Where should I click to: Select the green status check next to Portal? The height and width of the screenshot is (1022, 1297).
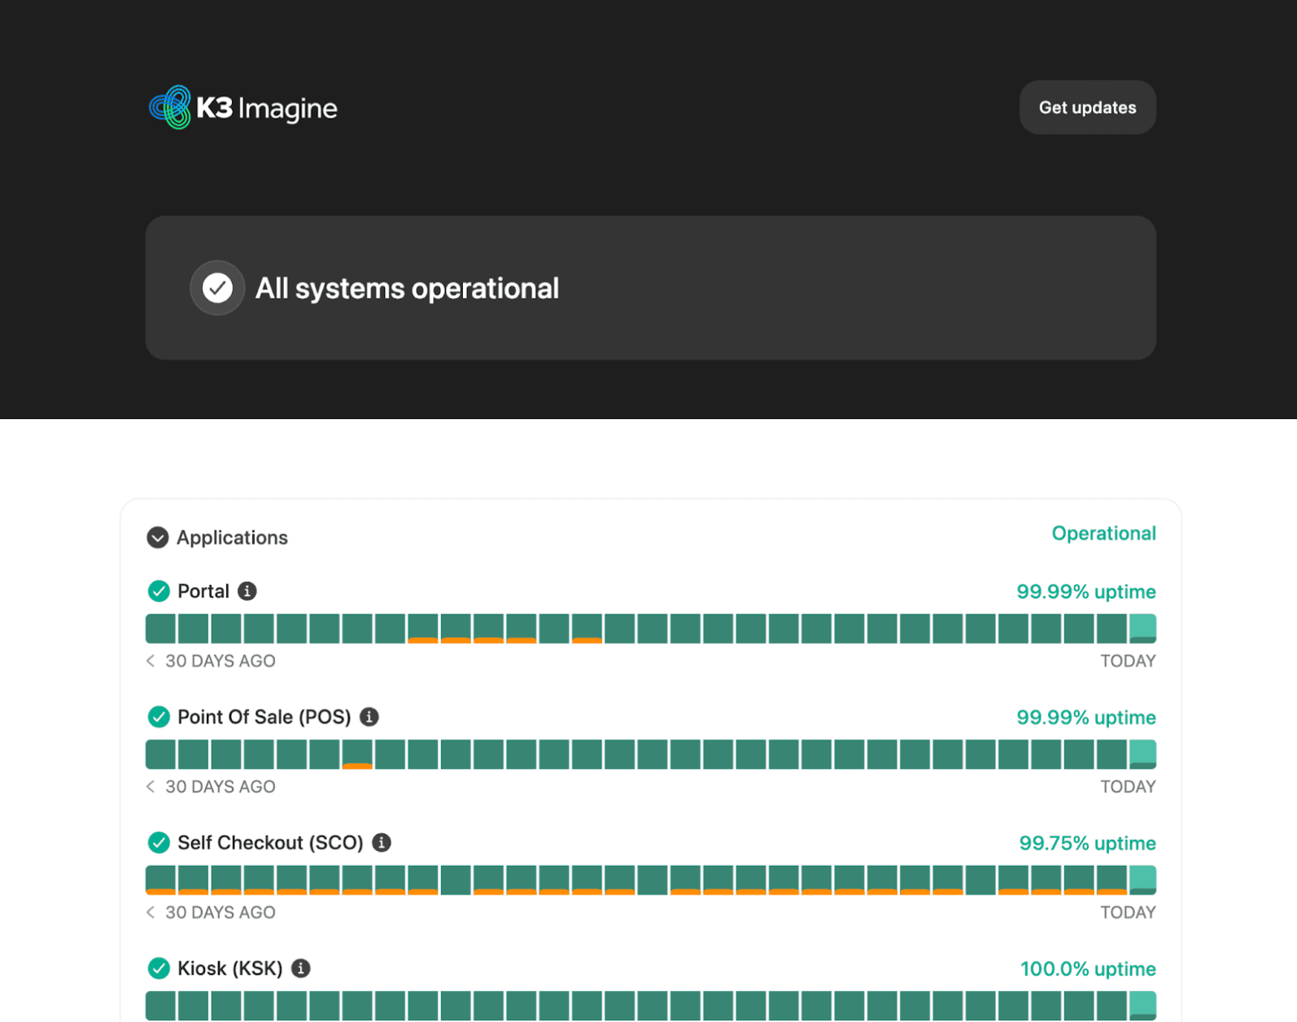(158, 592)
